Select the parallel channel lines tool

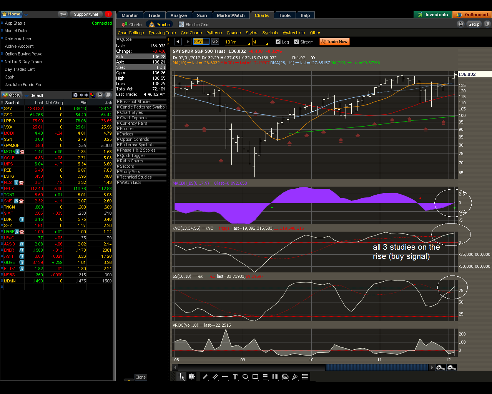(215, 377)
